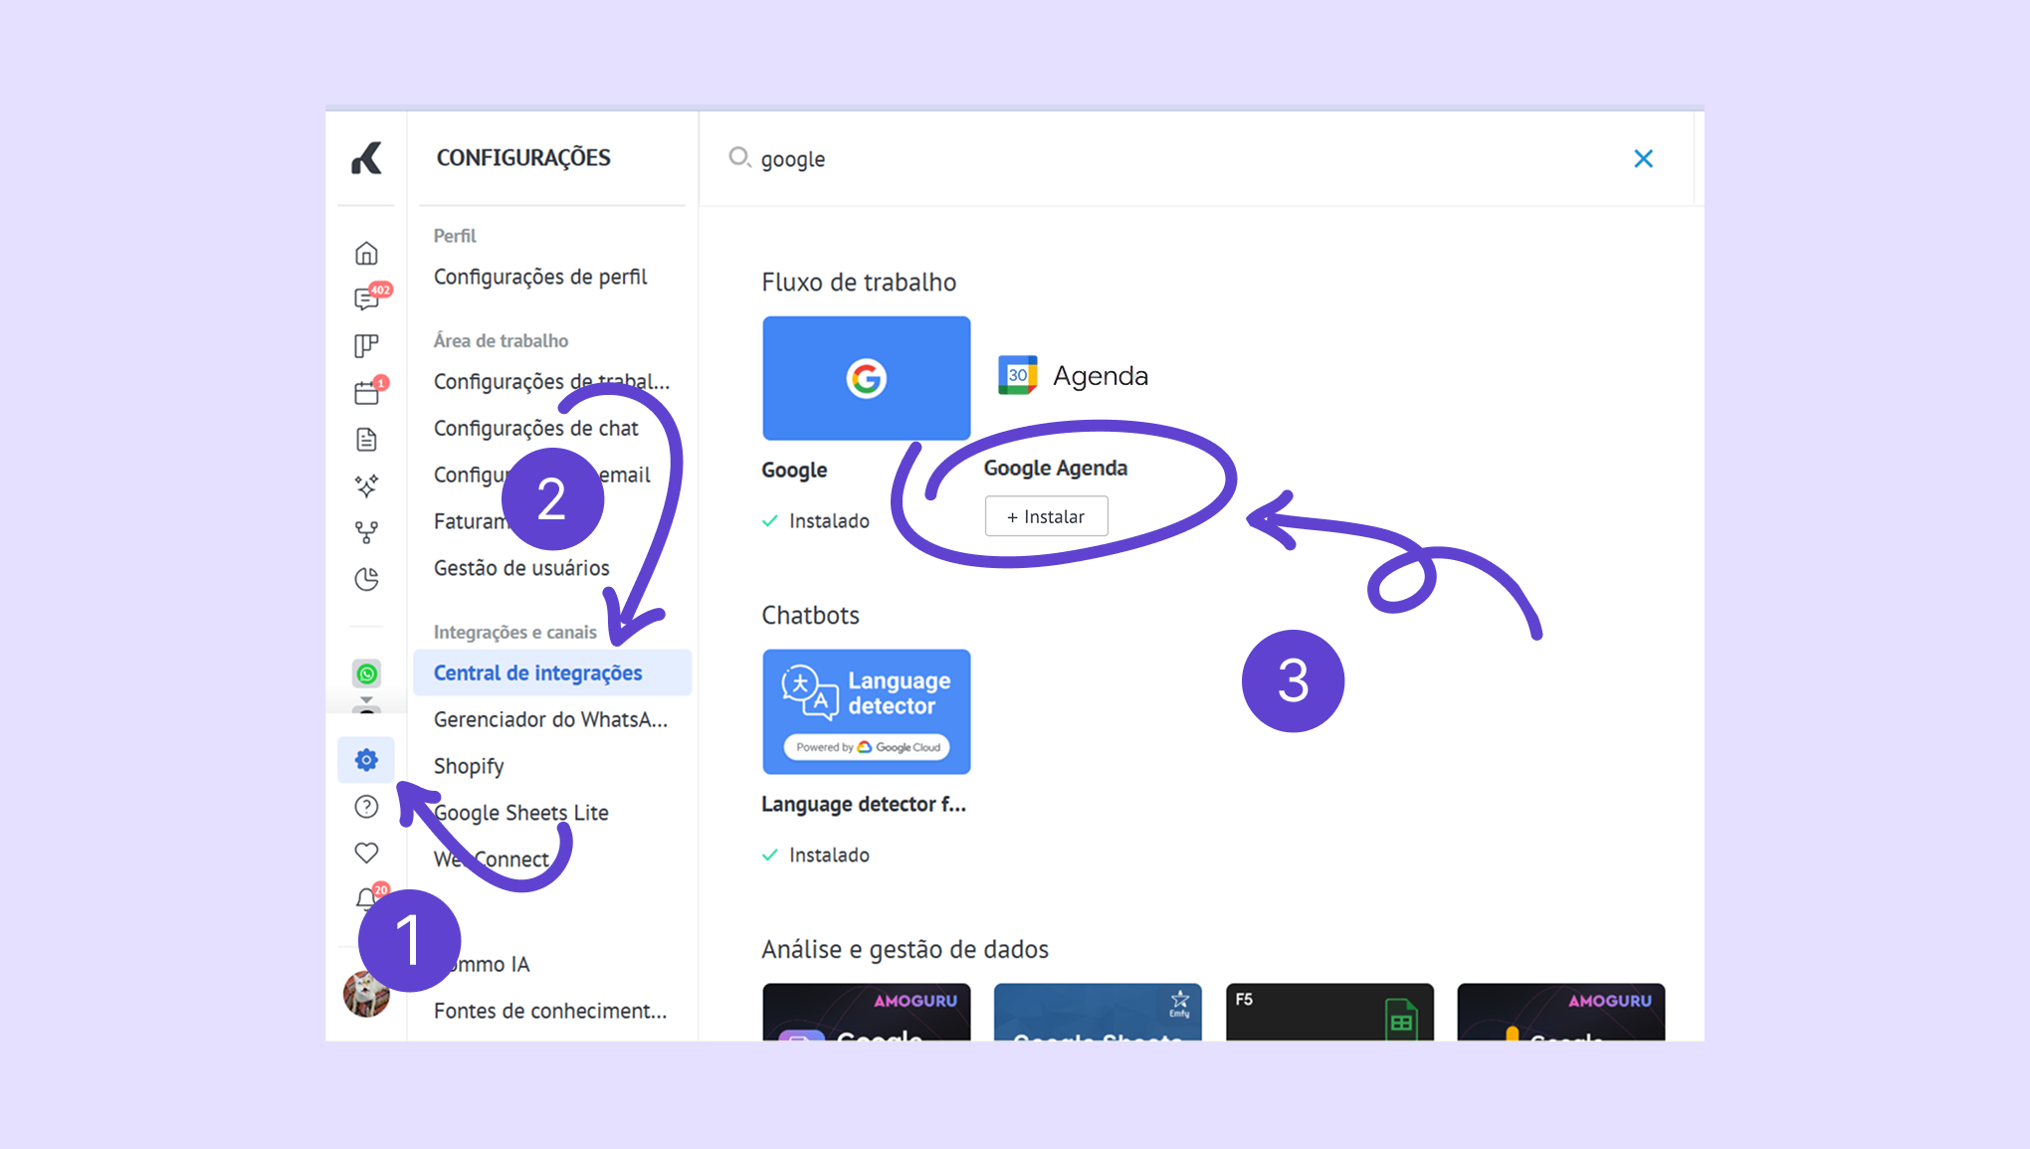
Task: Clear search with the X button
Action: point(1643,159)
